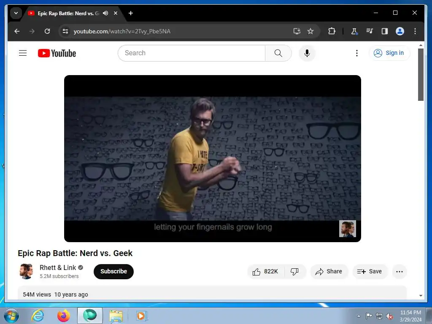Viewport: 432px width, 324px height.
Task: Click '5.2M subscribers' text
Action: click(x=59, y=276)
